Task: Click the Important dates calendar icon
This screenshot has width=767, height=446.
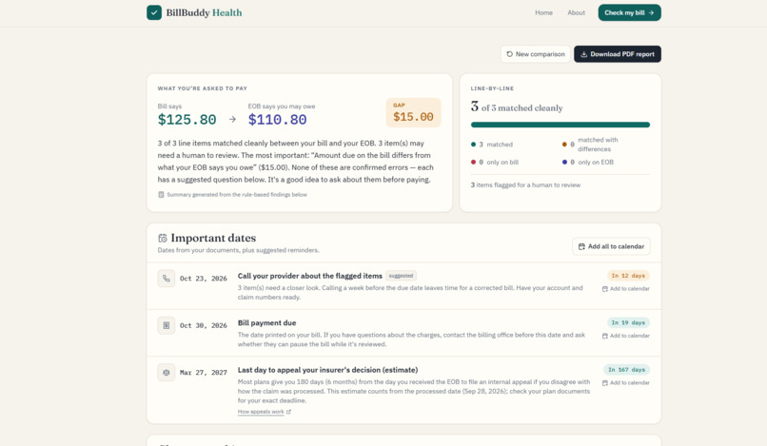Action: pyautogui.click(x=163, y=238)
